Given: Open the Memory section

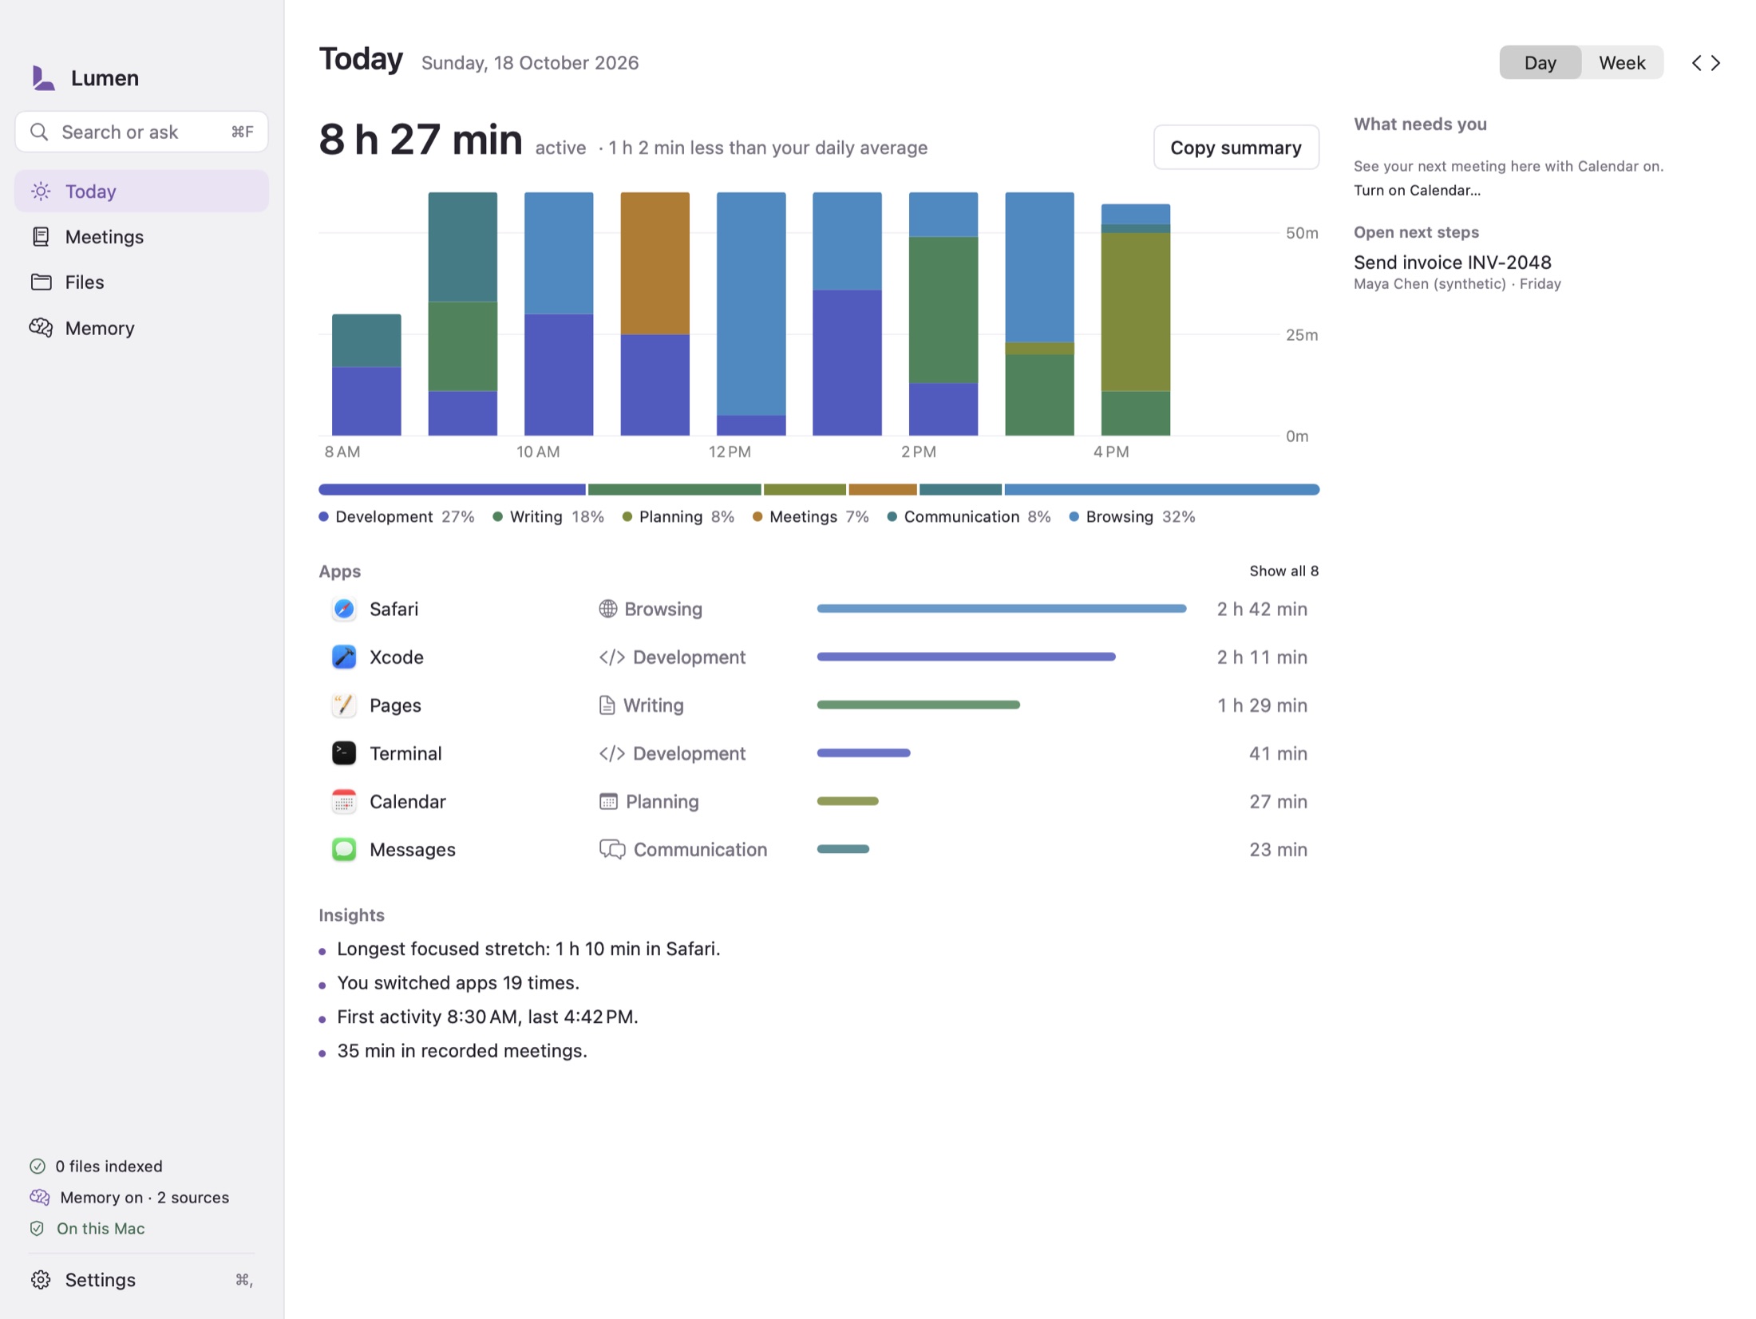Looking at the screenshot, I should 141,328.
